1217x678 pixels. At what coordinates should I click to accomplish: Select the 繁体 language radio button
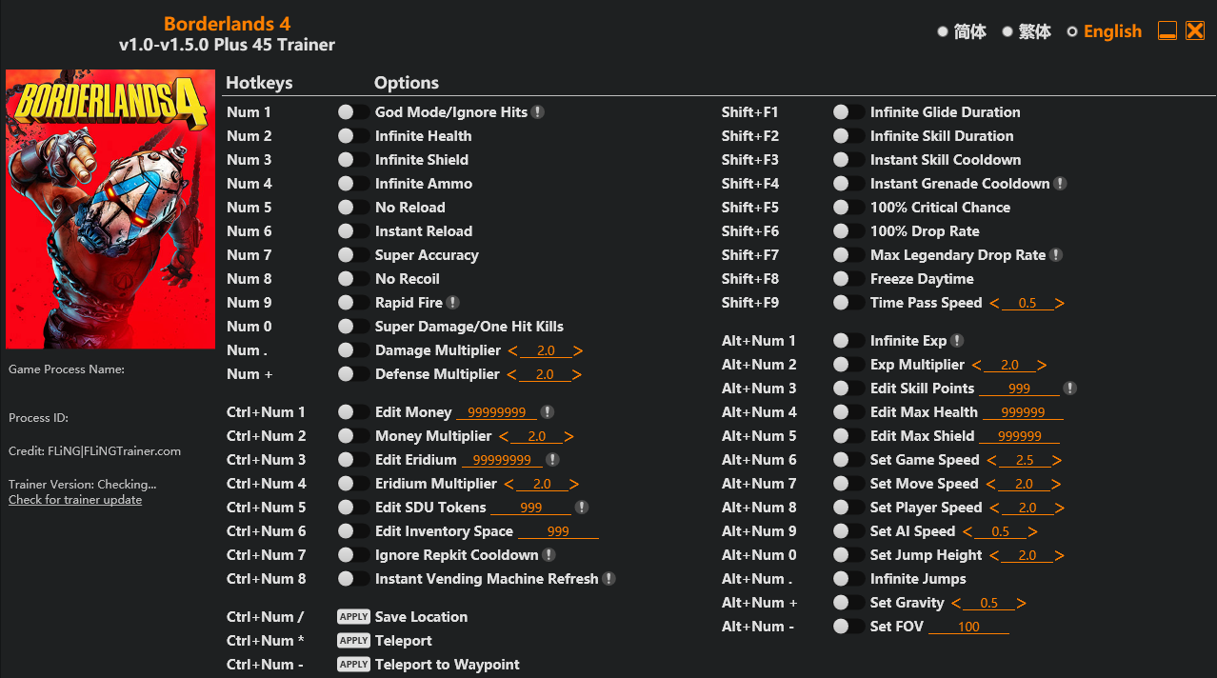[x=1008, y=31]
